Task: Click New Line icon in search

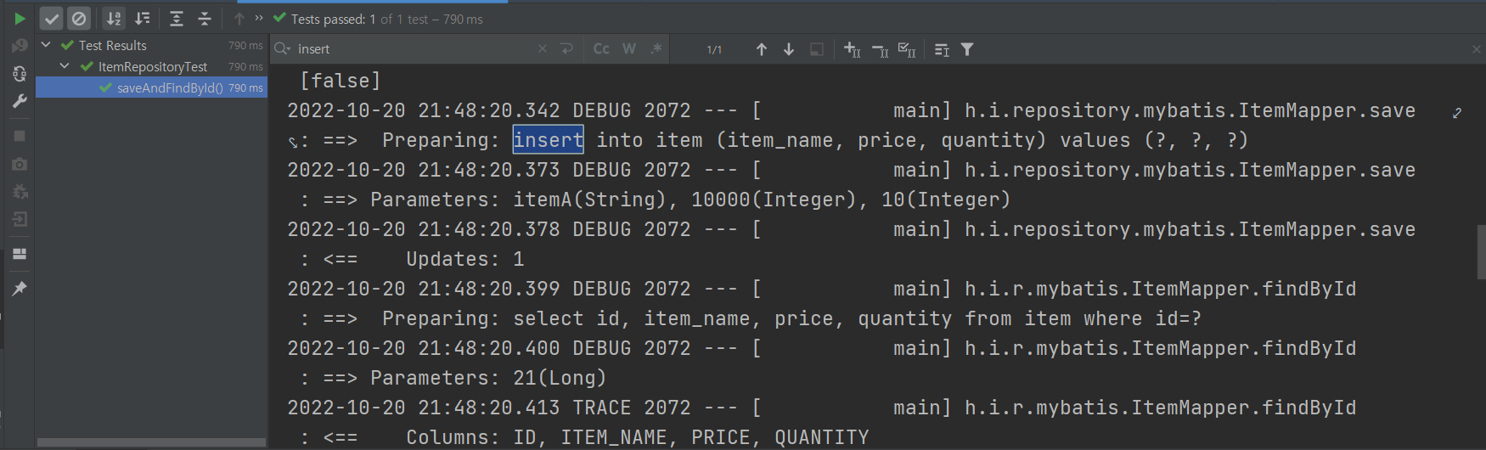Action: [x=567, y=49]
